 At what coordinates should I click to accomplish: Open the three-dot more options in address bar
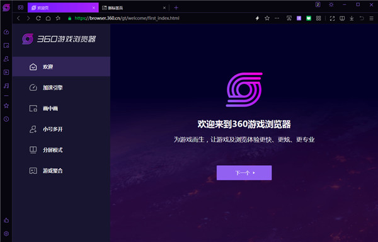tap(277, 18)
